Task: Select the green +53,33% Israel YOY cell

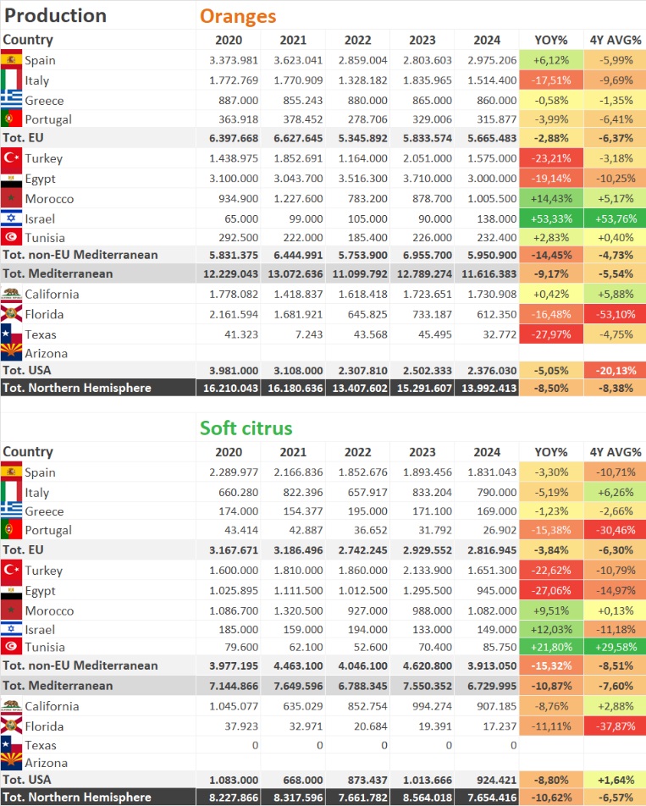Action: 550,218
